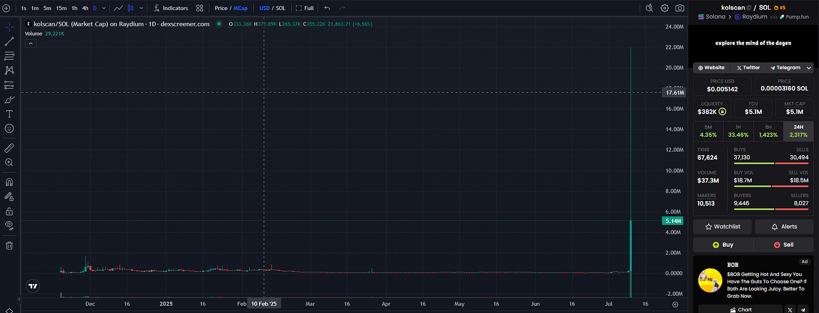819x313 pixels.
Task: Select the 24H performance tab
Action: tap(798, 131)
